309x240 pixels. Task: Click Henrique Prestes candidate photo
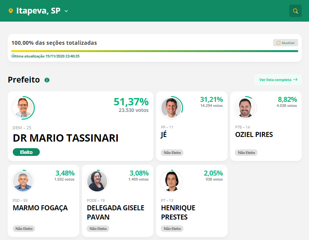point(171,181)
